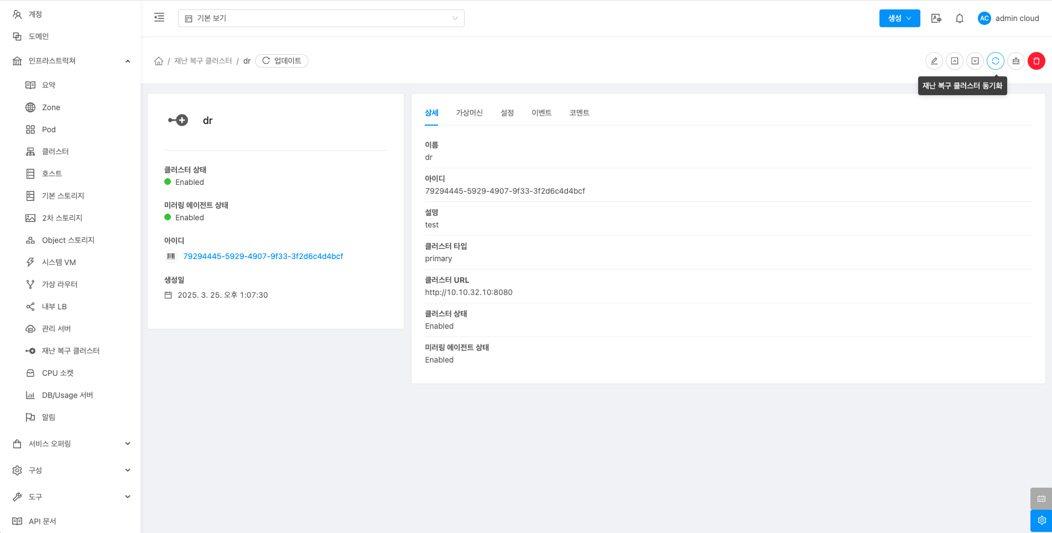The height and width of the screenshot is (533, 1052).
Task: Click the broom cleanup icon in the action bar
Action: click(x=1015, y=61)
